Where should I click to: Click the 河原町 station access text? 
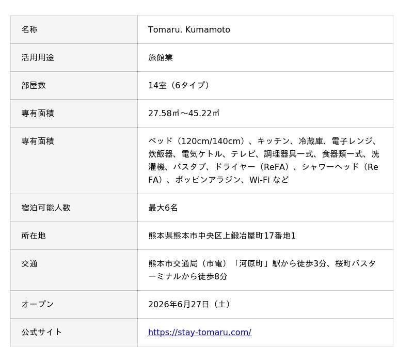click(262, 270)
